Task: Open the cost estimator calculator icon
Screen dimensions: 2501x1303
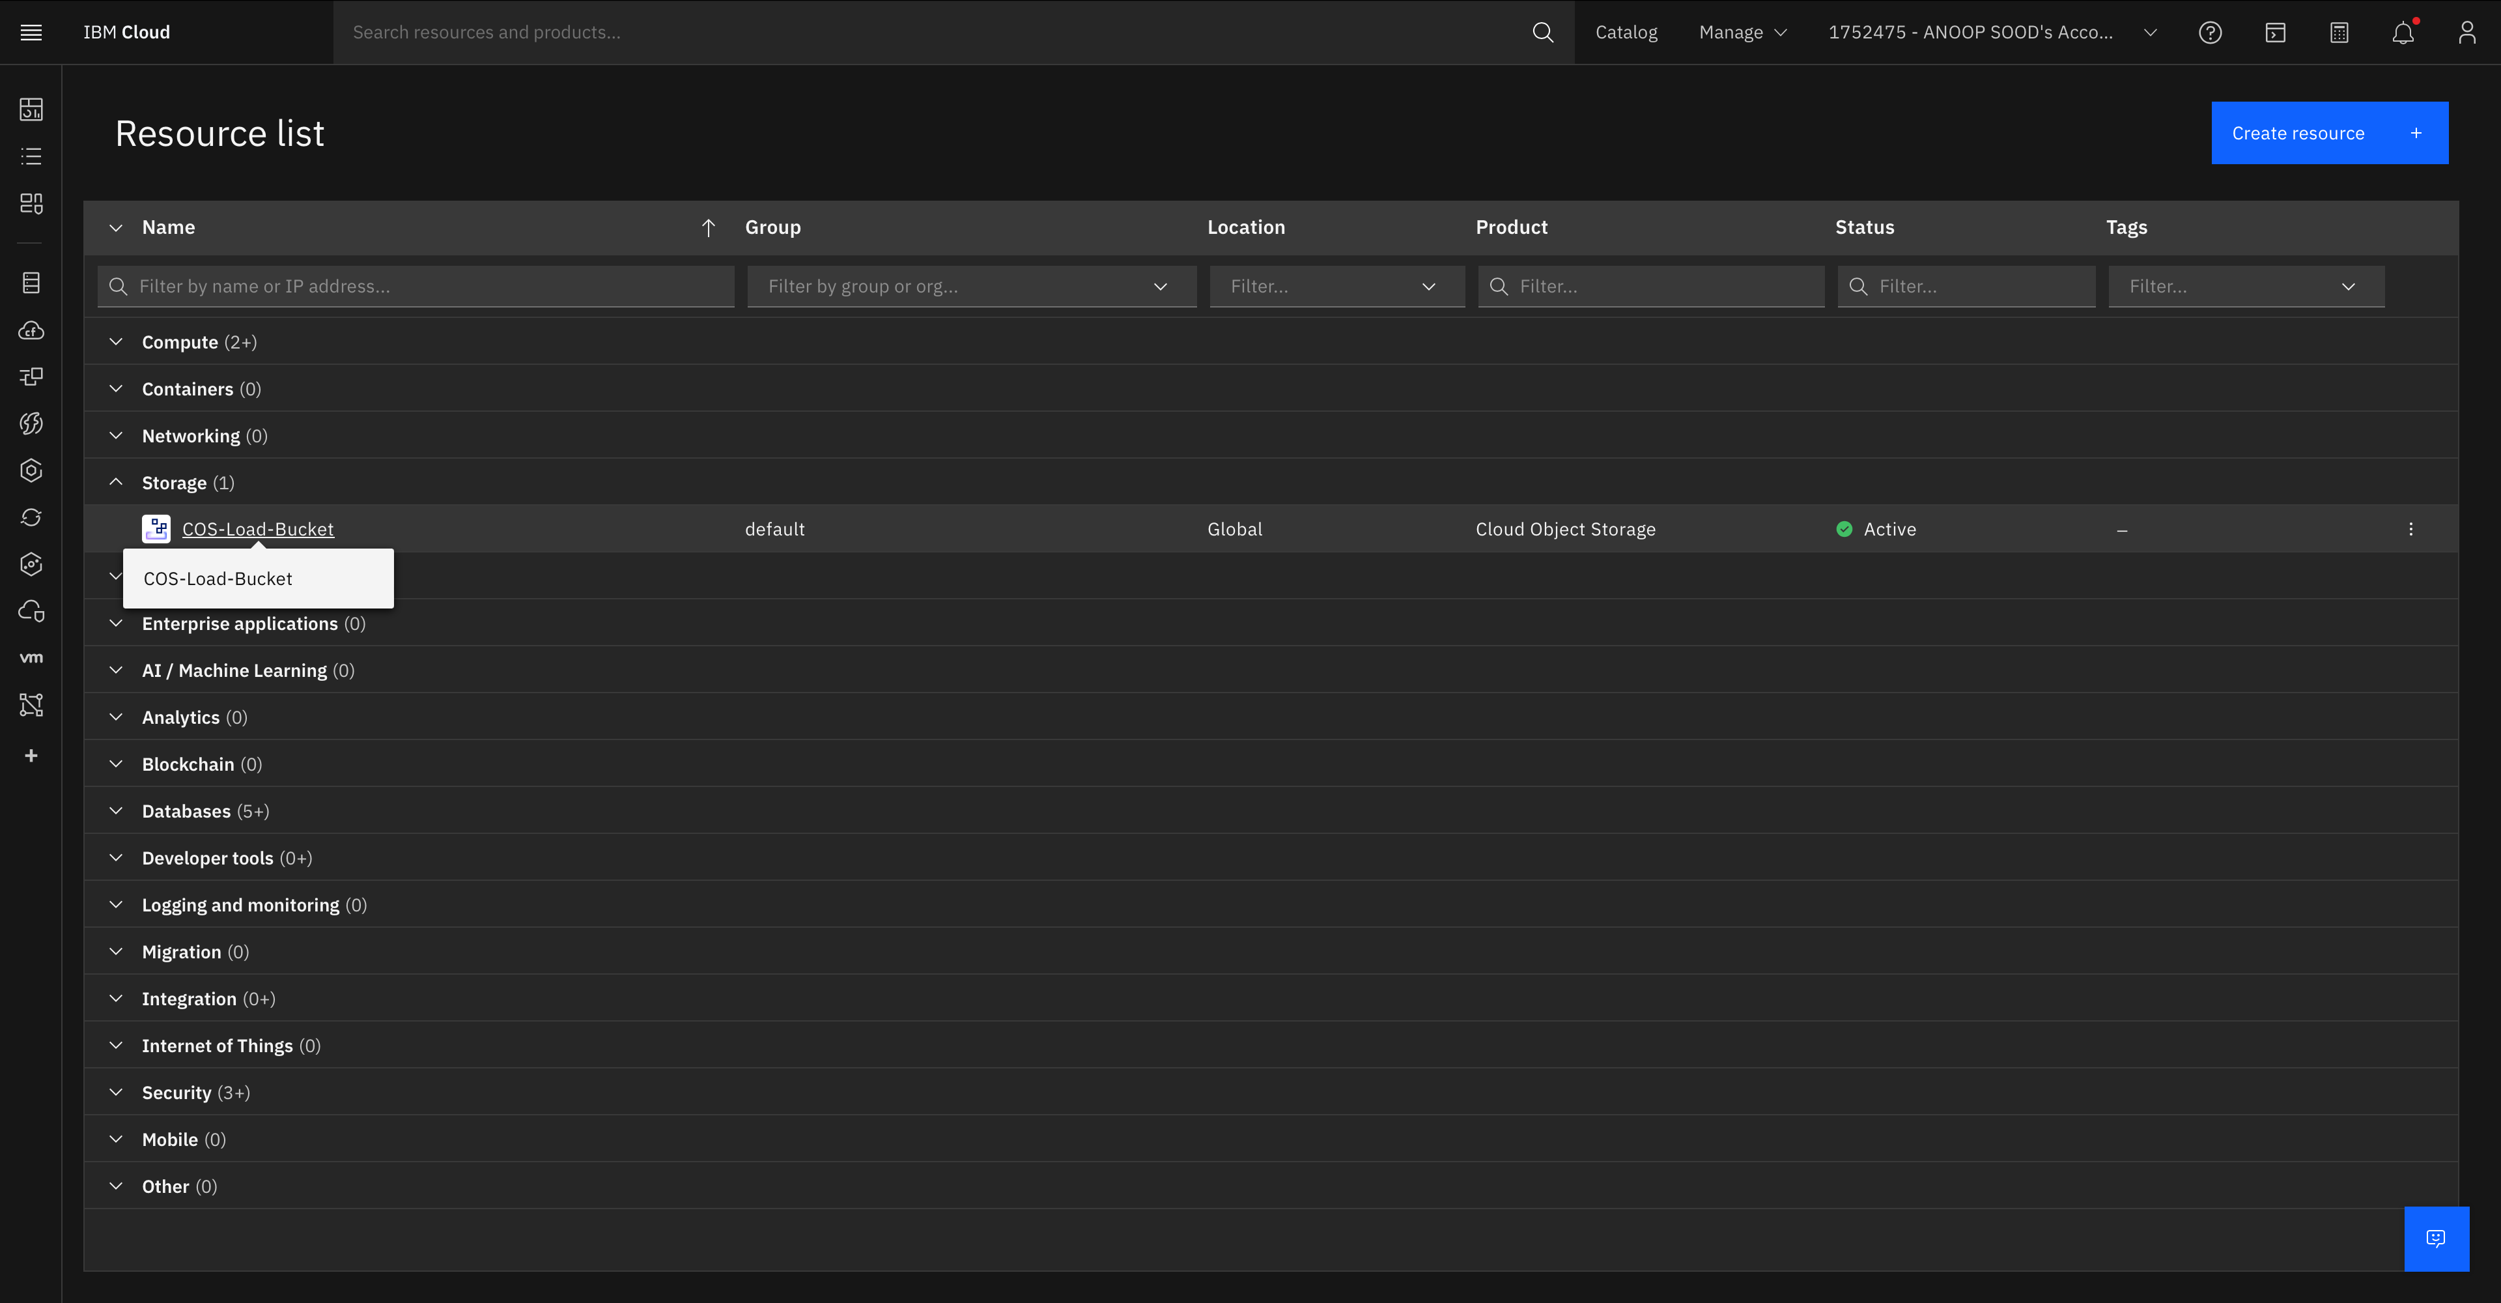Action: point(2339,32)
